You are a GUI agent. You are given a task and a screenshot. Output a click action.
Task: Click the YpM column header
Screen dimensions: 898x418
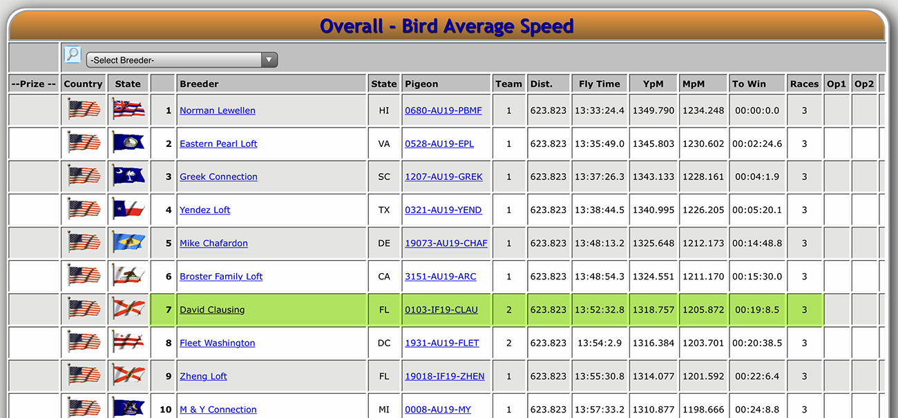pos(653,83)
